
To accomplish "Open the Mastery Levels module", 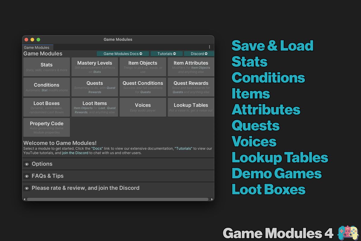I will tap(95, 67).
